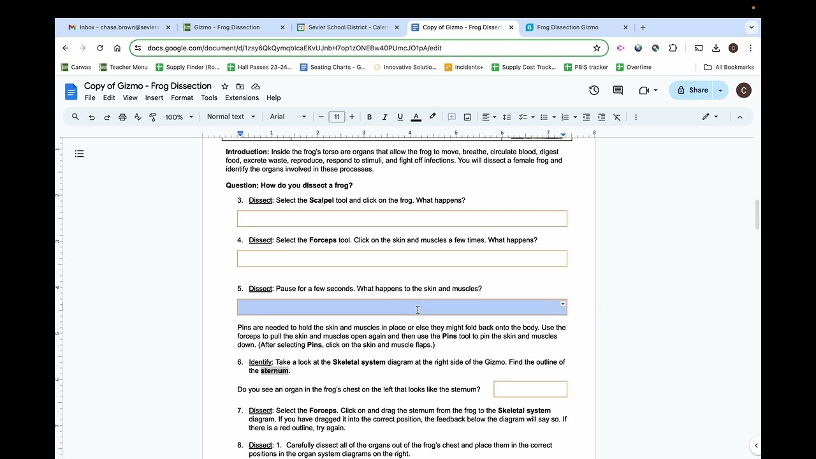Screen dimensions: 816x459
Task: Click the answer box under question 3
Action: tap(402, 219)
